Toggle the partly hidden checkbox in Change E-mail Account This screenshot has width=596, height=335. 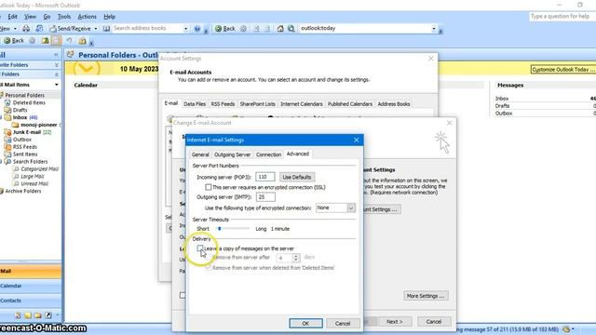click(183, 295)
